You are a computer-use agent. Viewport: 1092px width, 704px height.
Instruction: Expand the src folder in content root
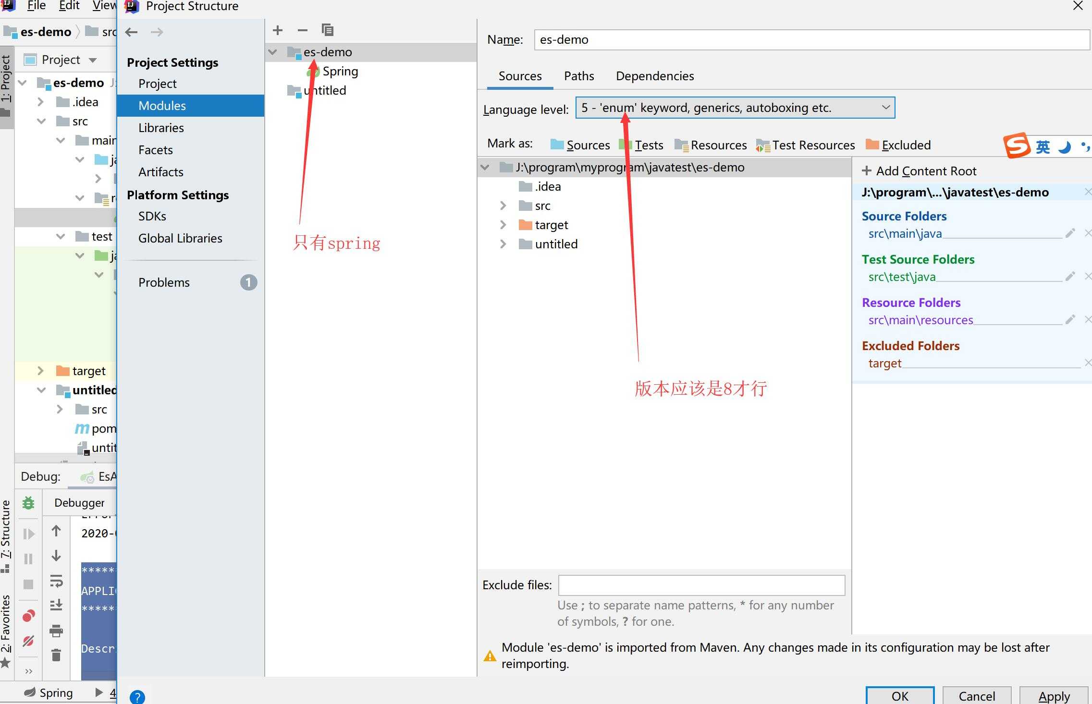pos(502,205)
